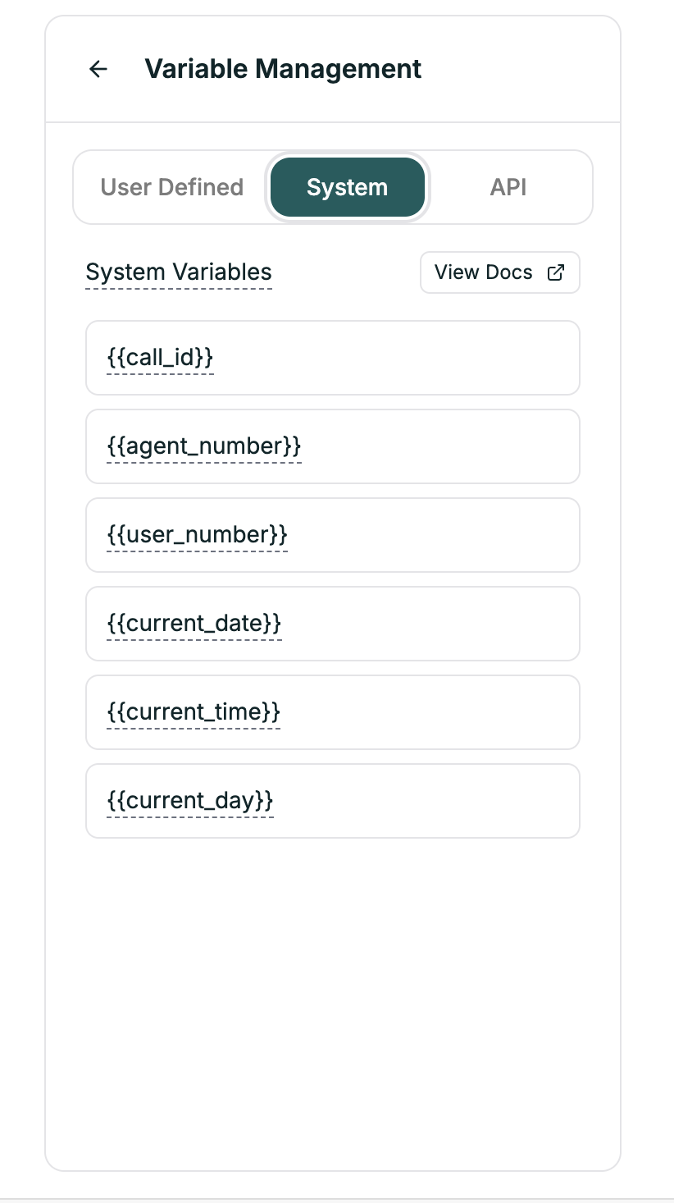Open the API variables tab
The height and width of the screenshot is (1203, 674).
coord(508,187)
